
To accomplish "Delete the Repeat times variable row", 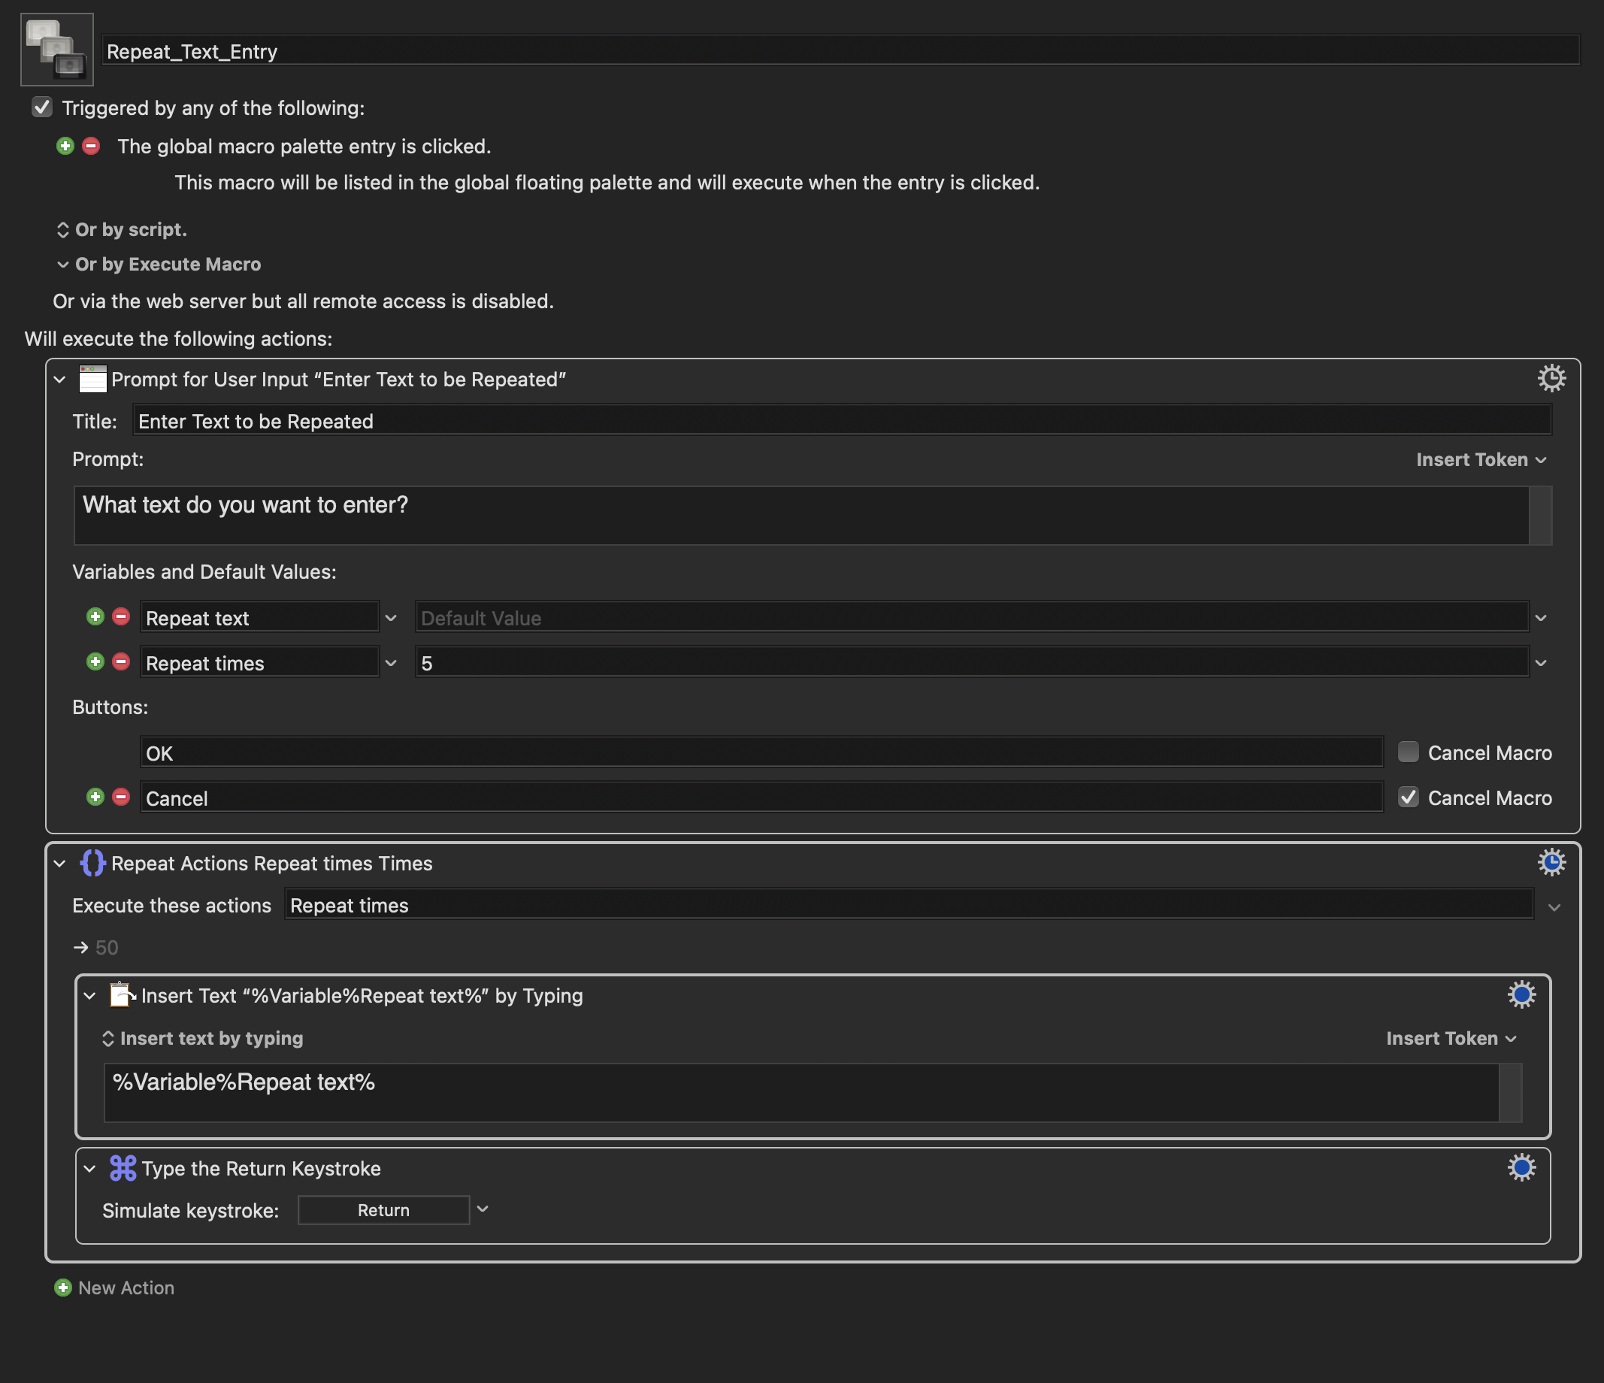I will (x=121, y=661).
